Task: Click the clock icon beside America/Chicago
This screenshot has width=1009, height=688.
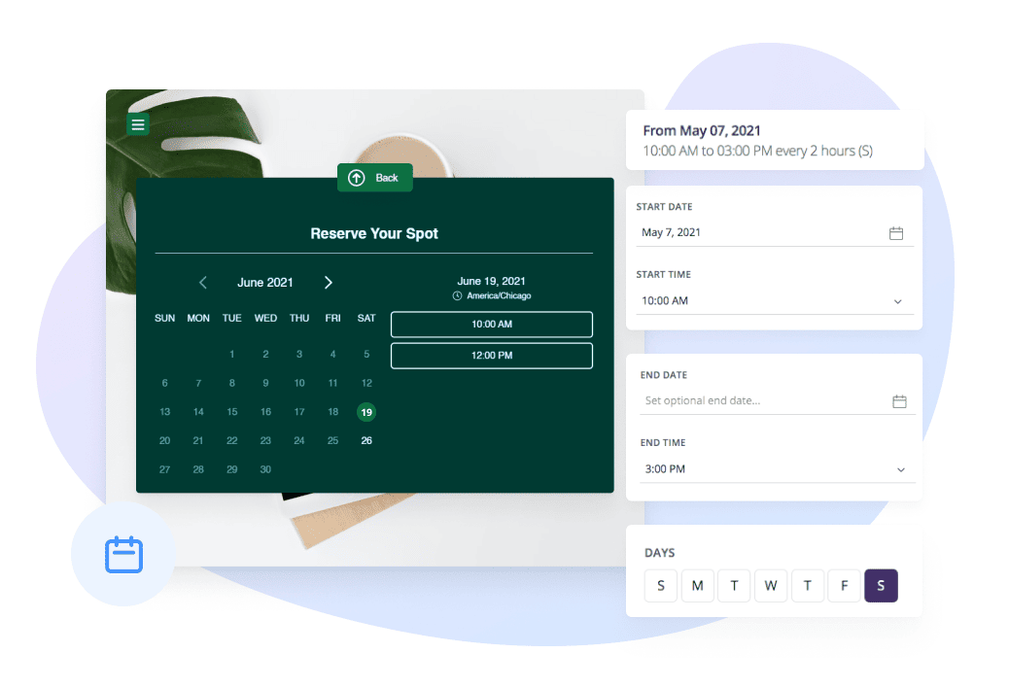Action: tap(457, 296)
